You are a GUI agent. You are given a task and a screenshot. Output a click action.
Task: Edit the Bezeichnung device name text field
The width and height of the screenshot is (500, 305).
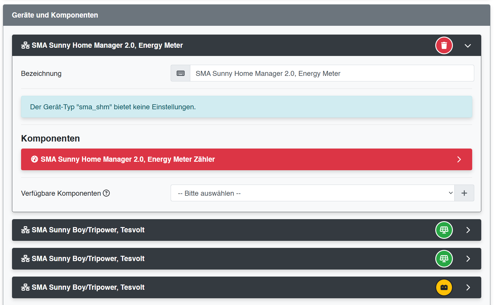pos(332,73)
